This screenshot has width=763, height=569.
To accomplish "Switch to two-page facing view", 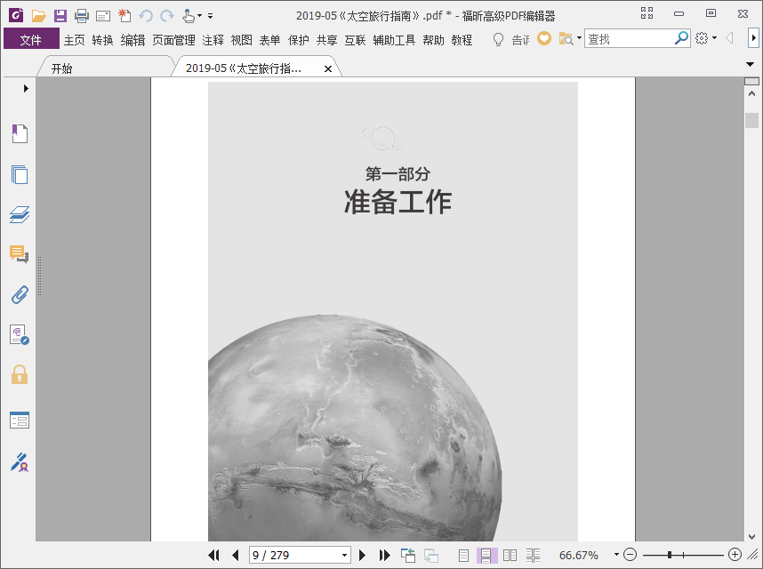I will click(x=510, y=555).
